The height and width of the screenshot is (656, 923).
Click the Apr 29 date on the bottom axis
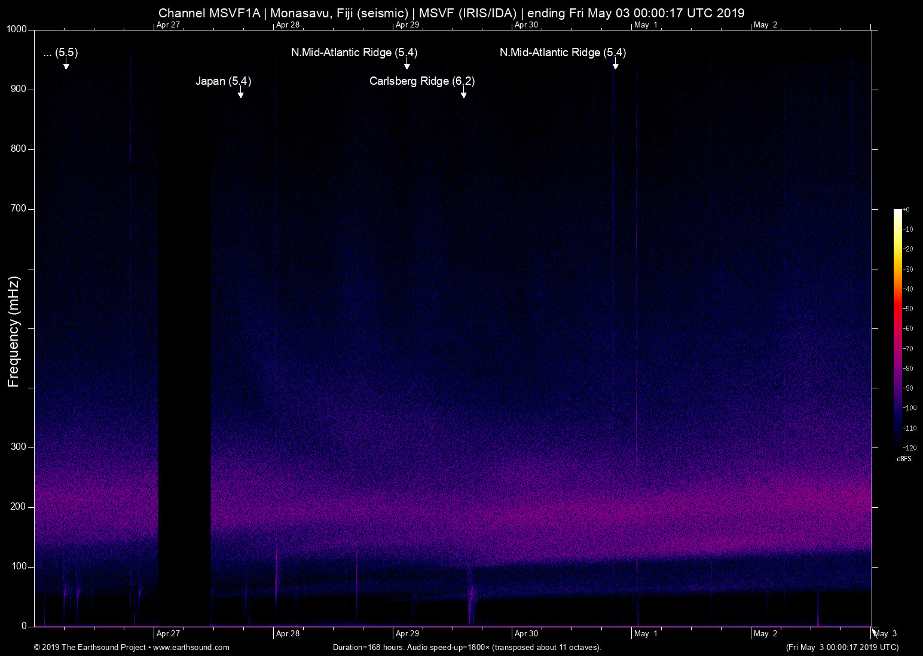point(407,634)
